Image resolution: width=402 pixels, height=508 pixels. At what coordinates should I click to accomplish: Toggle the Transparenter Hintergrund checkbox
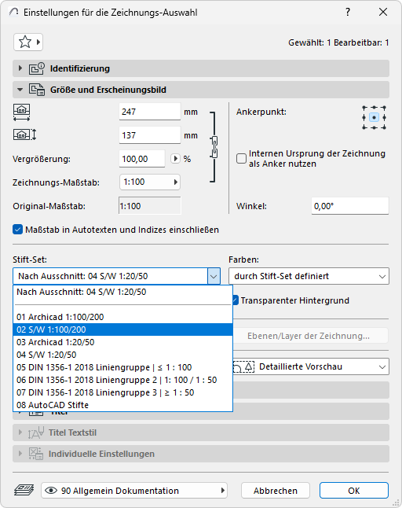coord(236,300)
